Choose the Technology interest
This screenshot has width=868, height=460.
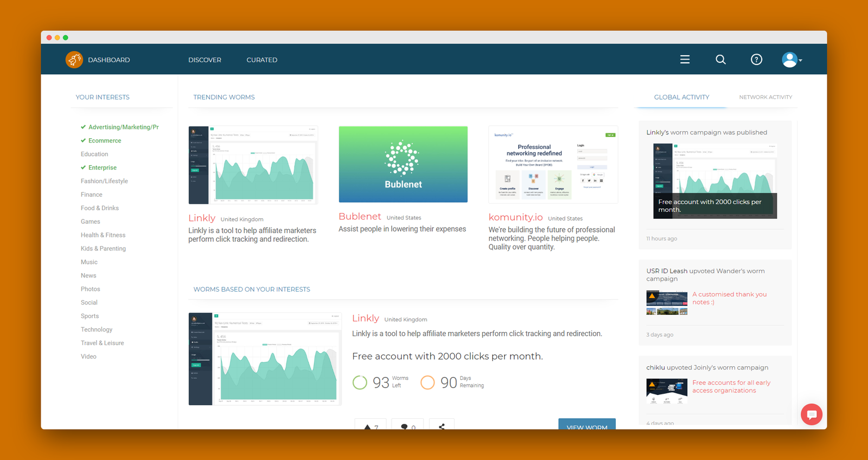click(97, 330)
